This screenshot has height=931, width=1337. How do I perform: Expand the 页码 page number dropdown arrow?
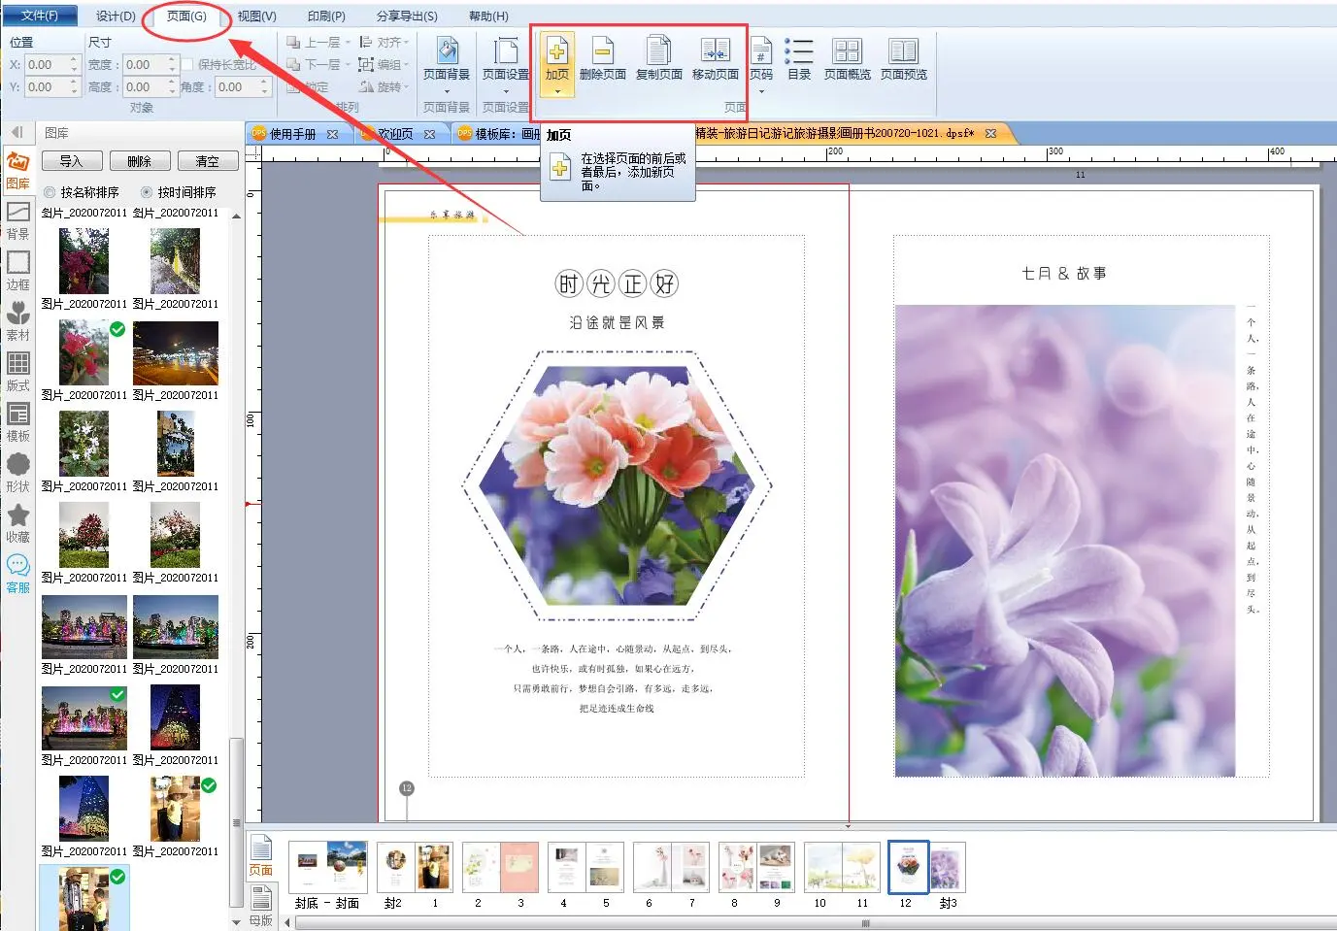[761, 92]
